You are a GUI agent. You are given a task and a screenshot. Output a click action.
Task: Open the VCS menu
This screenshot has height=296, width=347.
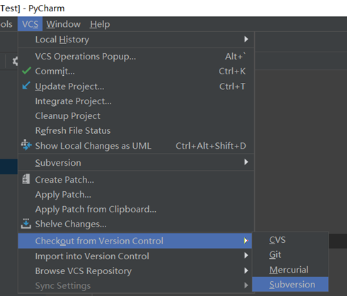coord(30,24)
